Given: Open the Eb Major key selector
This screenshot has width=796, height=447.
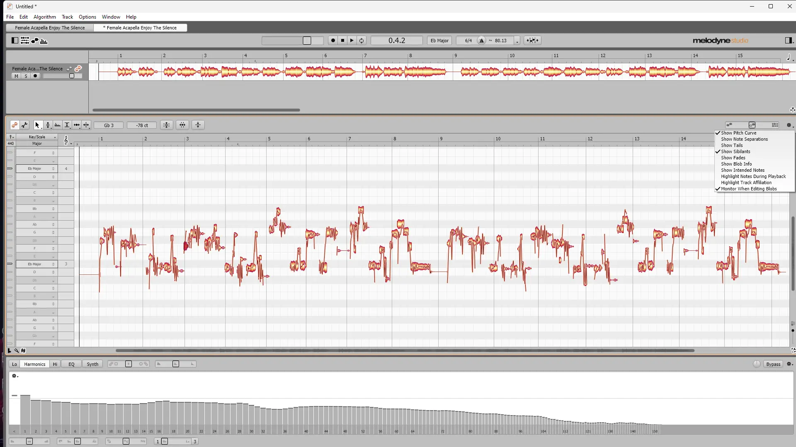Looking at the screenshot, I should click(x=439, y=41).
